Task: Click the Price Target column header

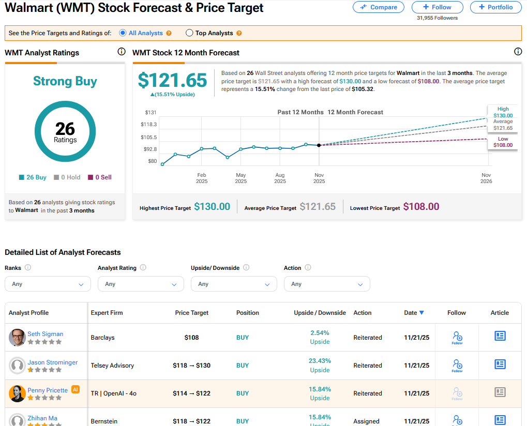Action: (192, 313)
